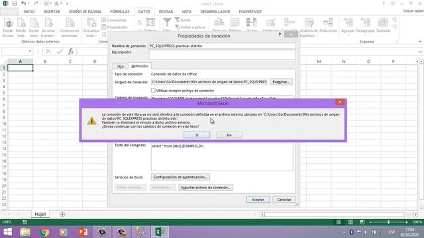The height and width of the screenshot is (238, 424).
Task: Open the REVISAR ribbon tab
Action: (166, 12)
